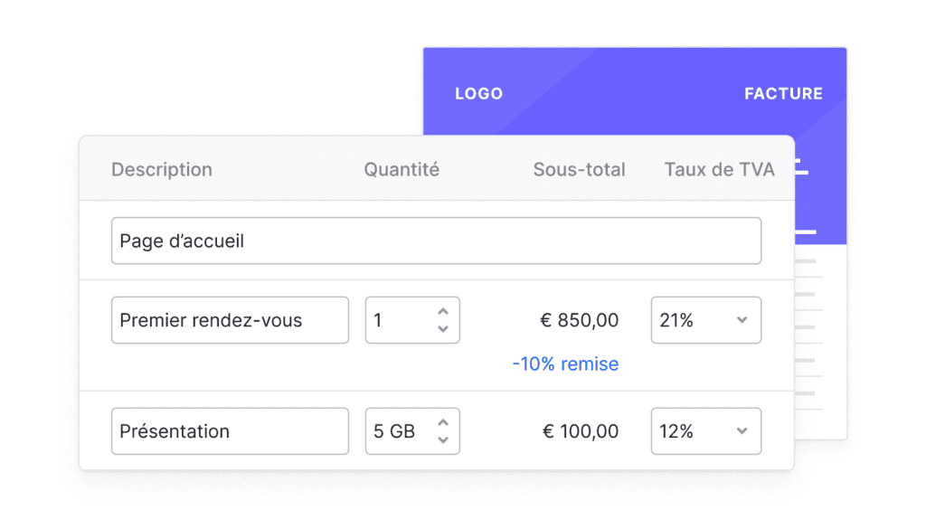Focus the Présentation description field
This screenshot has height=529, width=926.
coord(230,431)
